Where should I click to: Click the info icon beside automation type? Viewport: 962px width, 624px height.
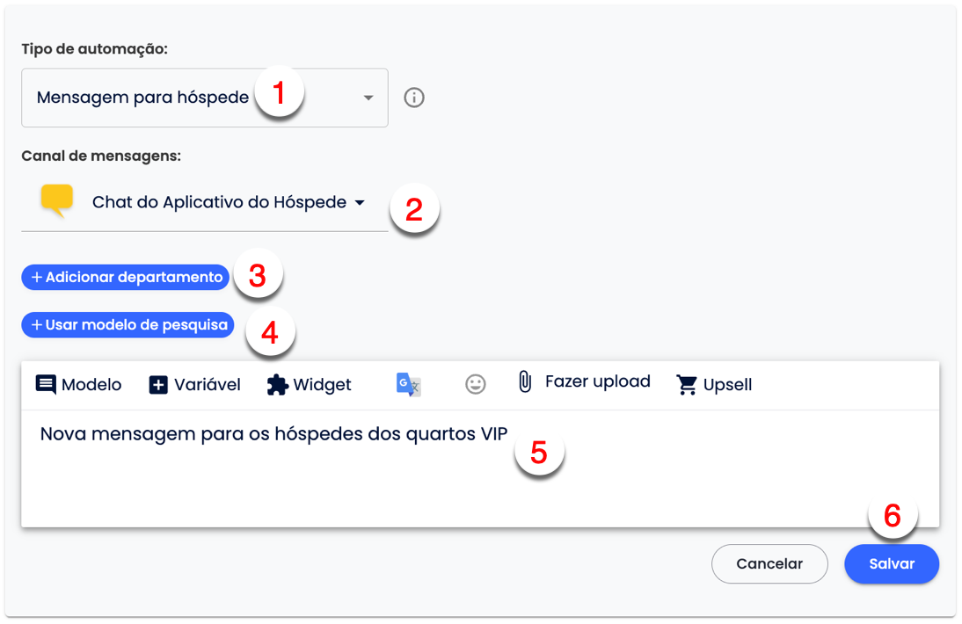(x=414, y=98)
